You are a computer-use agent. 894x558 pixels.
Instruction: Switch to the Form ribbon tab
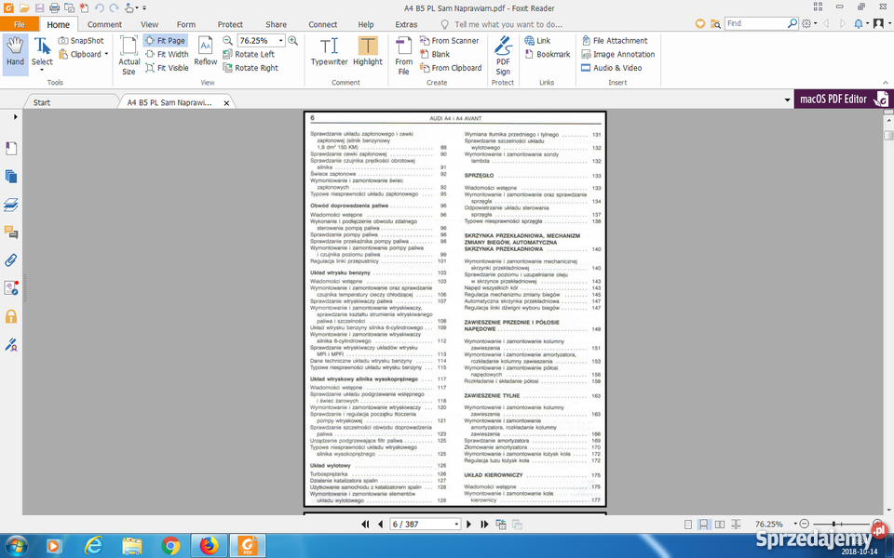pyautogui.click(x=186, y=24)
